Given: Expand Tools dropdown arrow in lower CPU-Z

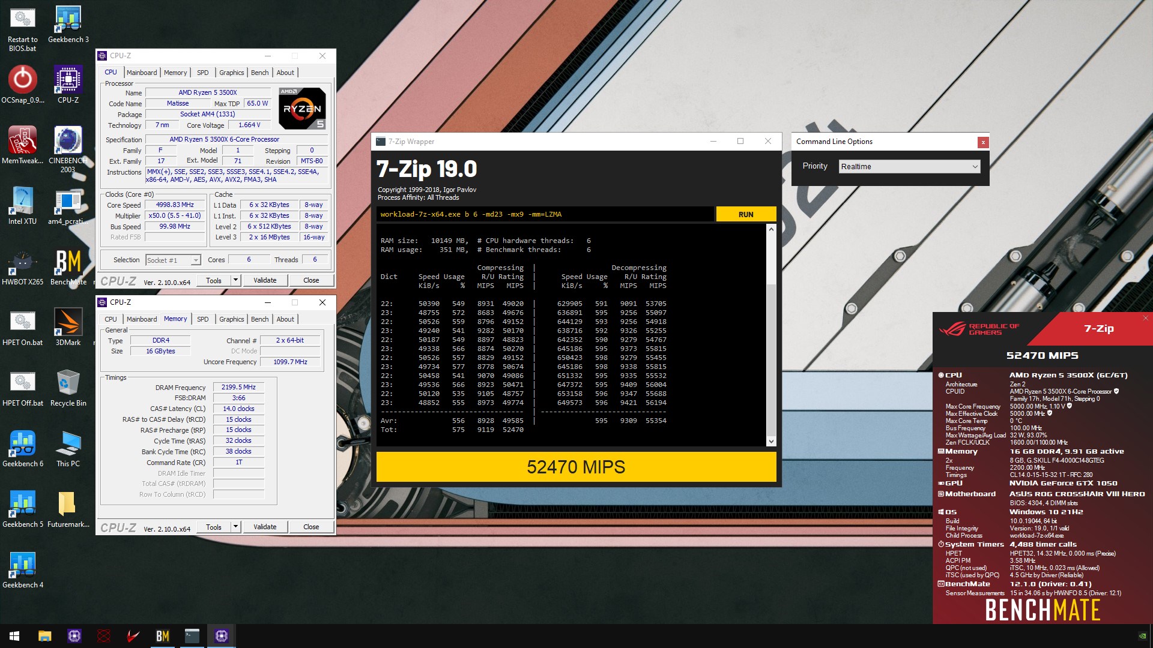Looking at the screenshot, I should (235, 527).
